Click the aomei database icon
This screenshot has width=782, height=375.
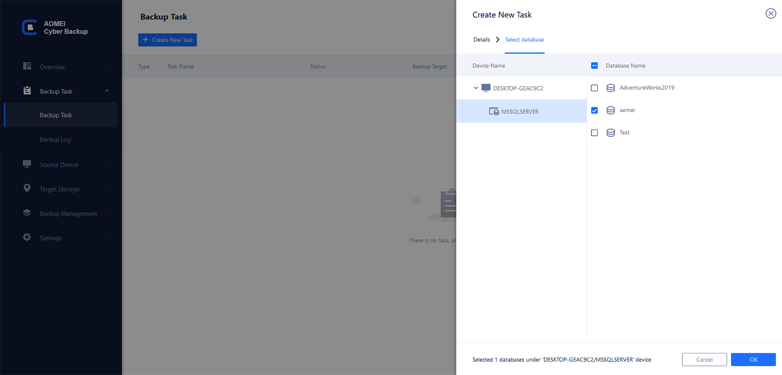[610, 110]
